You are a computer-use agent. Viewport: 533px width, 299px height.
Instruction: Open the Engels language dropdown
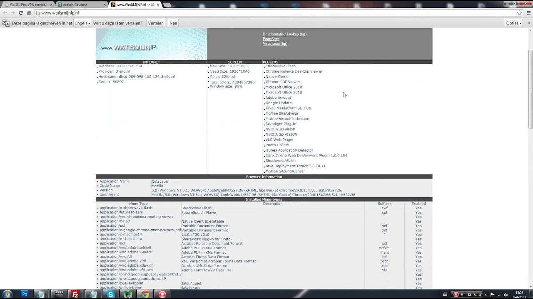coord(83,23)
